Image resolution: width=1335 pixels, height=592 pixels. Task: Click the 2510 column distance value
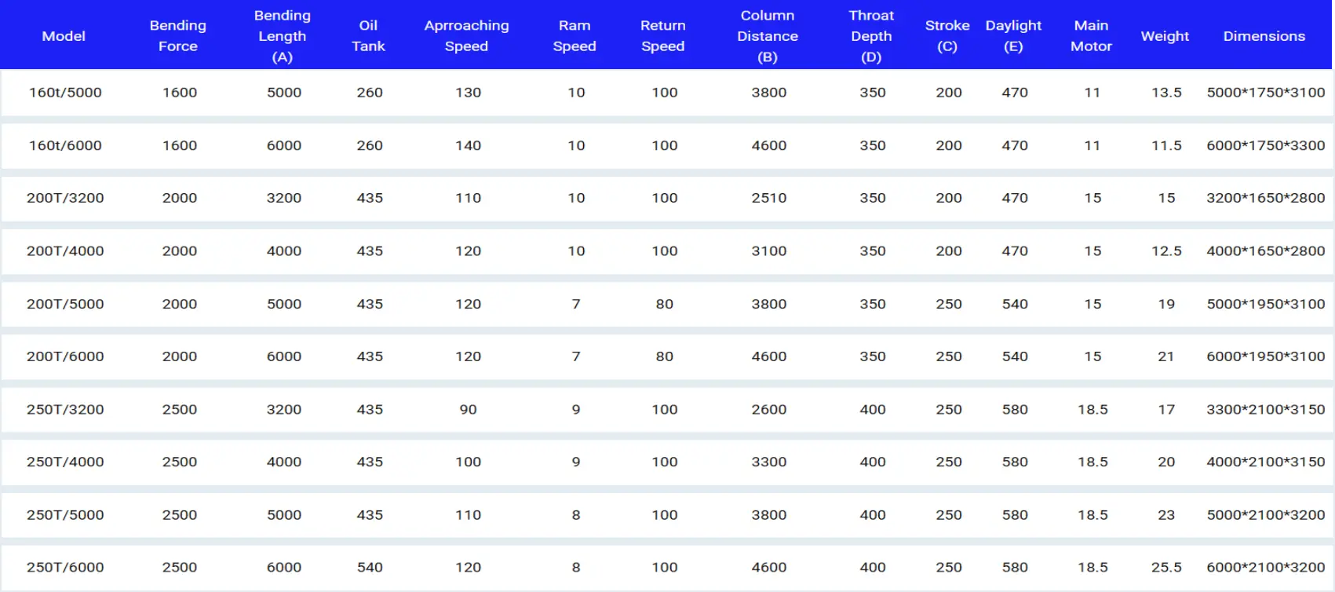[768, 198]
